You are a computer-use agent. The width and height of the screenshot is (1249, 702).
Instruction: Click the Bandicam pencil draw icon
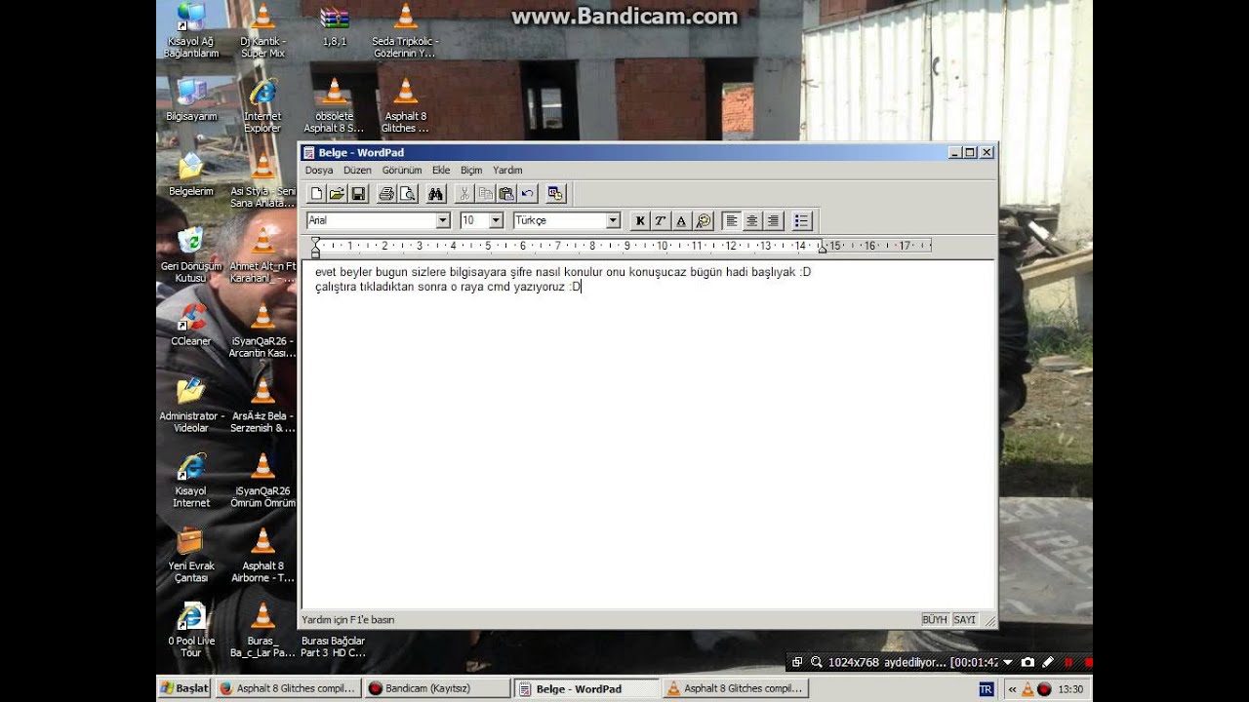point(1048,662)
